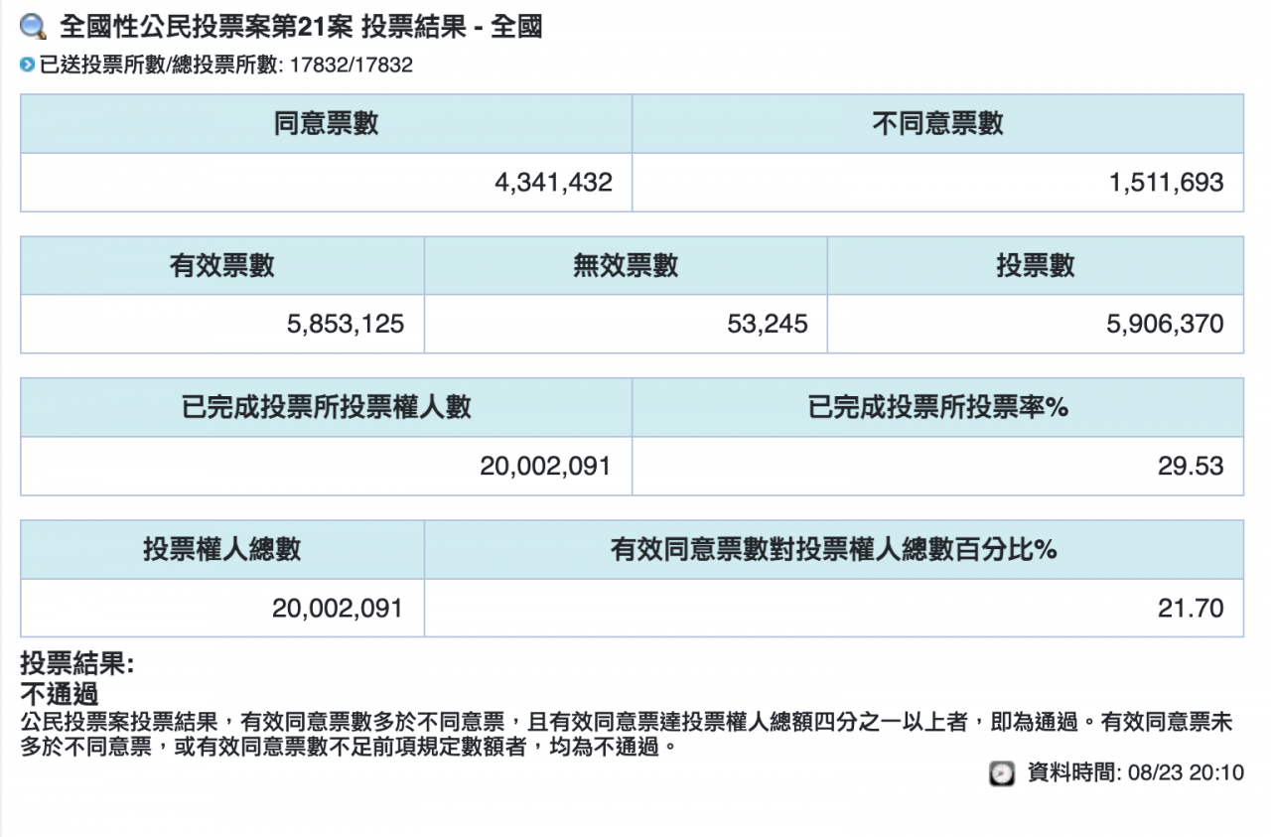Image resolution: width=1271 pixels, height=837 pixels.
Task: Select the valid votes value 5,853,125
Action: (346, 325)
